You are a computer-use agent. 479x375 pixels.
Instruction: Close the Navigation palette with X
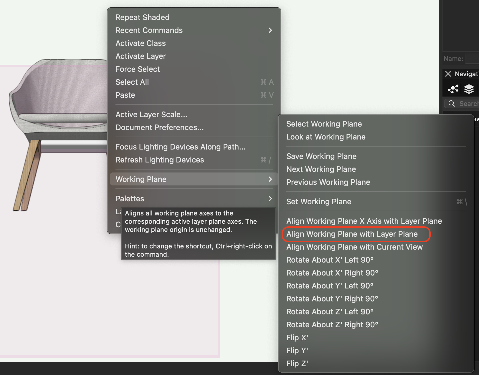[x=448, y=74]
